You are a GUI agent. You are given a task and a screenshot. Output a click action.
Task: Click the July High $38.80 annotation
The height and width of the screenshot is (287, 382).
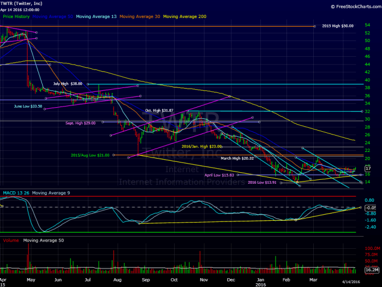(68, 84)
